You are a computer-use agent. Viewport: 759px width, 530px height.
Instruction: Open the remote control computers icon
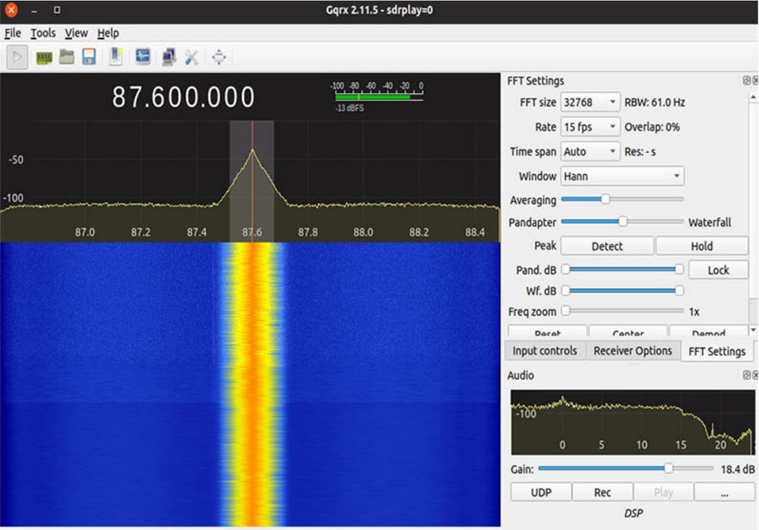[x=168, y=57]
